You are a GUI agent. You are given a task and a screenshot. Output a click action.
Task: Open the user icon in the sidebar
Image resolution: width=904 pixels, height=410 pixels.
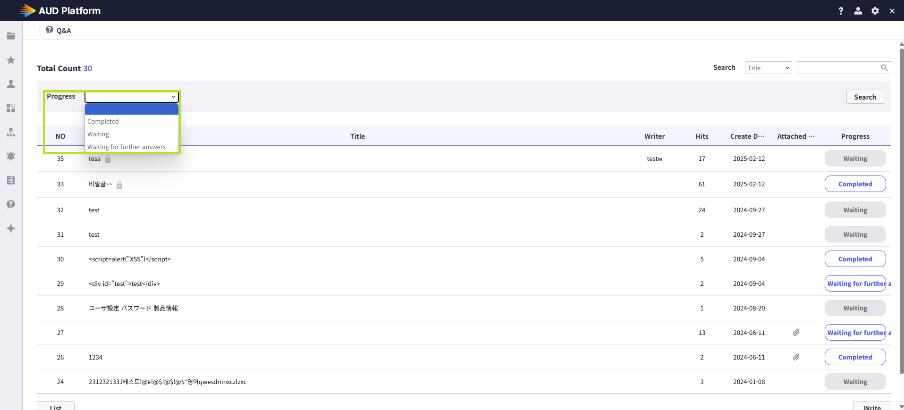[x=11, y=84]
